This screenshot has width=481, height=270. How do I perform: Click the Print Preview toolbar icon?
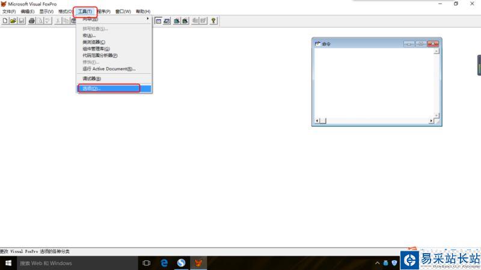[40, 21]
